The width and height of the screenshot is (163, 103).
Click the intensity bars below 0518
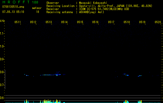(126, 101)
